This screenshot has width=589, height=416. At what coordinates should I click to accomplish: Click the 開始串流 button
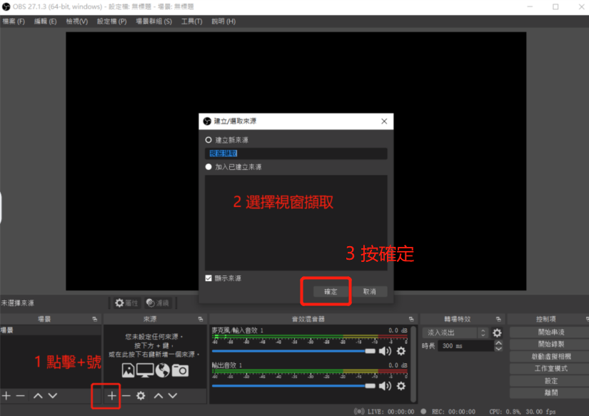[550, 332]
